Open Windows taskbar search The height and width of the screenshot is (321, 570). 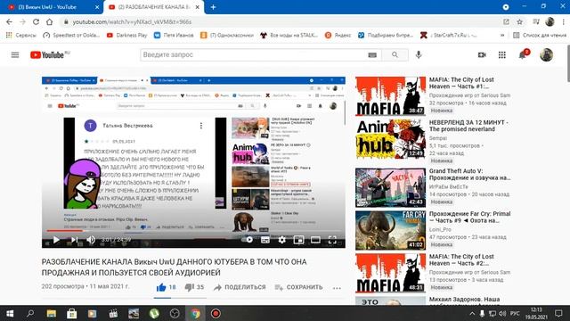(x=30, y=314)
